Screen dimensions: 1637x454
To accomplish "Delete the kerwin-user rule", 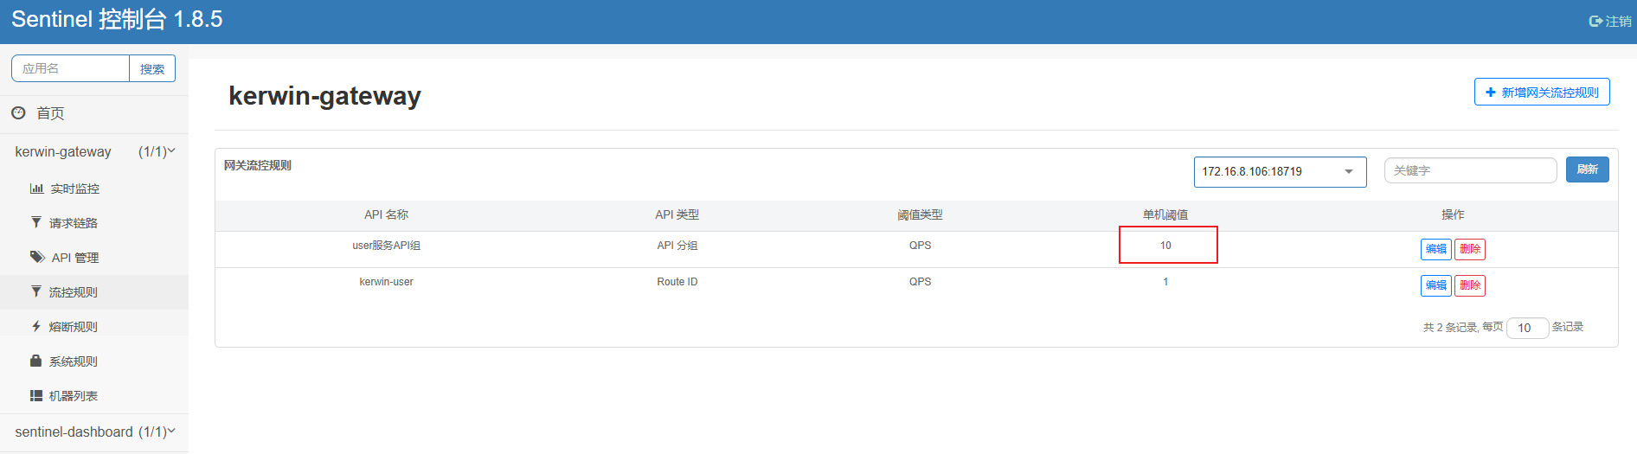I will pos(1469,285).
